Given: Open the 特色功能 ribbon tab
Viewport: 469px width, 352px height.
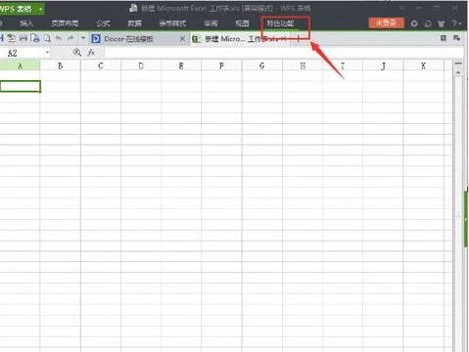Looking at the screenshot, I should (x=280, y=23).
